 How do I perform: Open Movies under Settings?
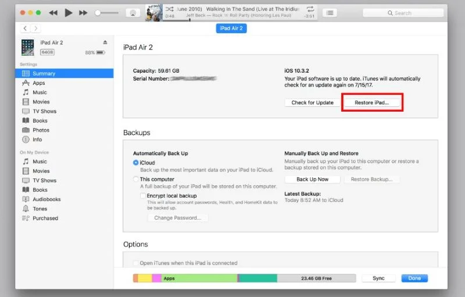(65, 102)
